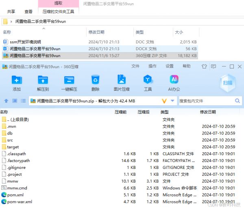This screenshot has width=244, height=209.
Task: Sort Explorer list by 名称 column
Action: tap(7, 32)
